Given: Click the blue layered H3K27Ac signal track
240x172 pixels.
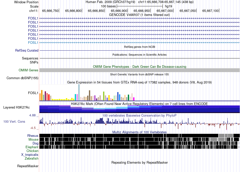Looking at the screenshot, I should tap(140, 109).
